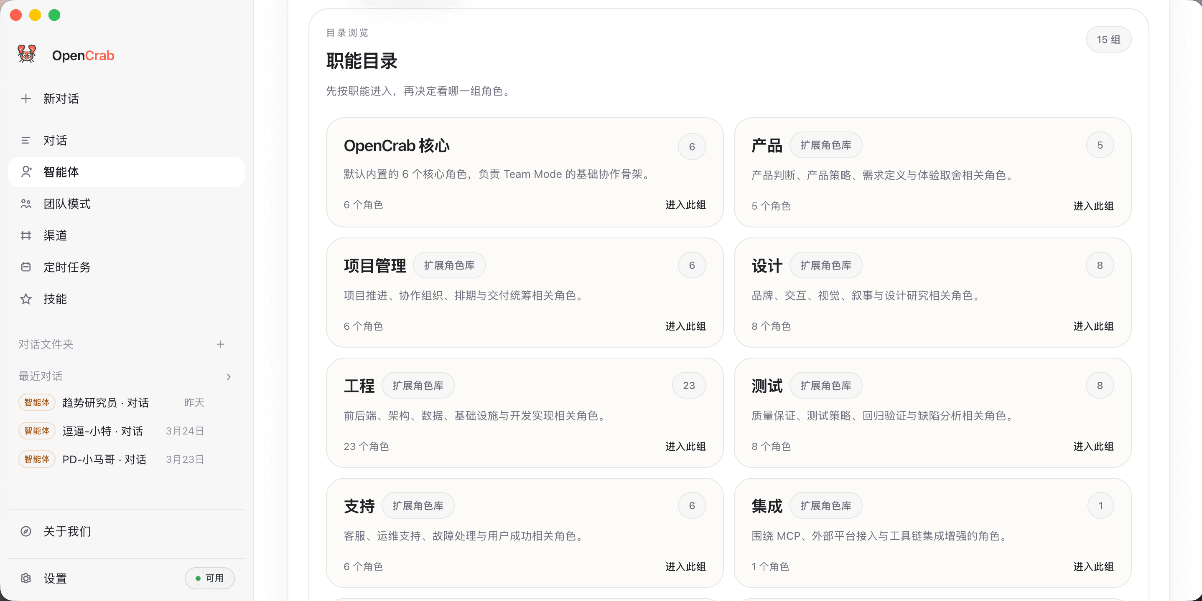Click 进入此组 on the 工程 card
The image size is (1202, 601).
pos(685,446)
